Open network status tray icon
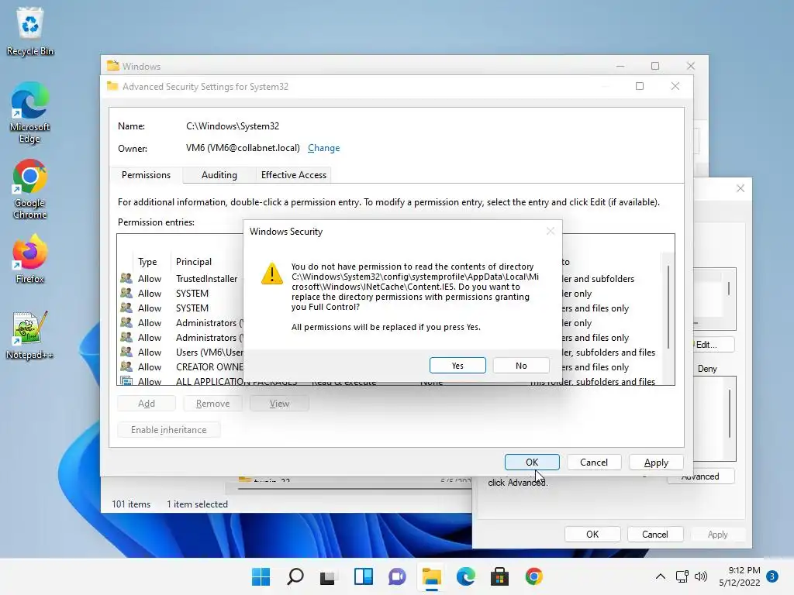 (x=682, y=576)
